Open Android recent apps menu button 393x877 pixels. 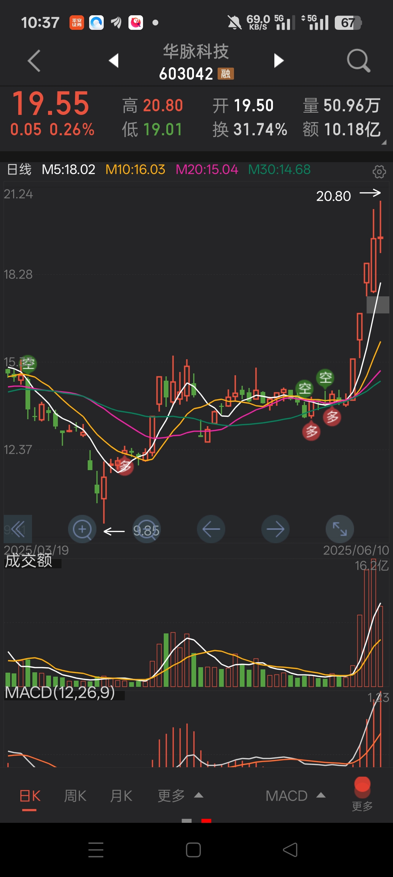click(96, 850)
